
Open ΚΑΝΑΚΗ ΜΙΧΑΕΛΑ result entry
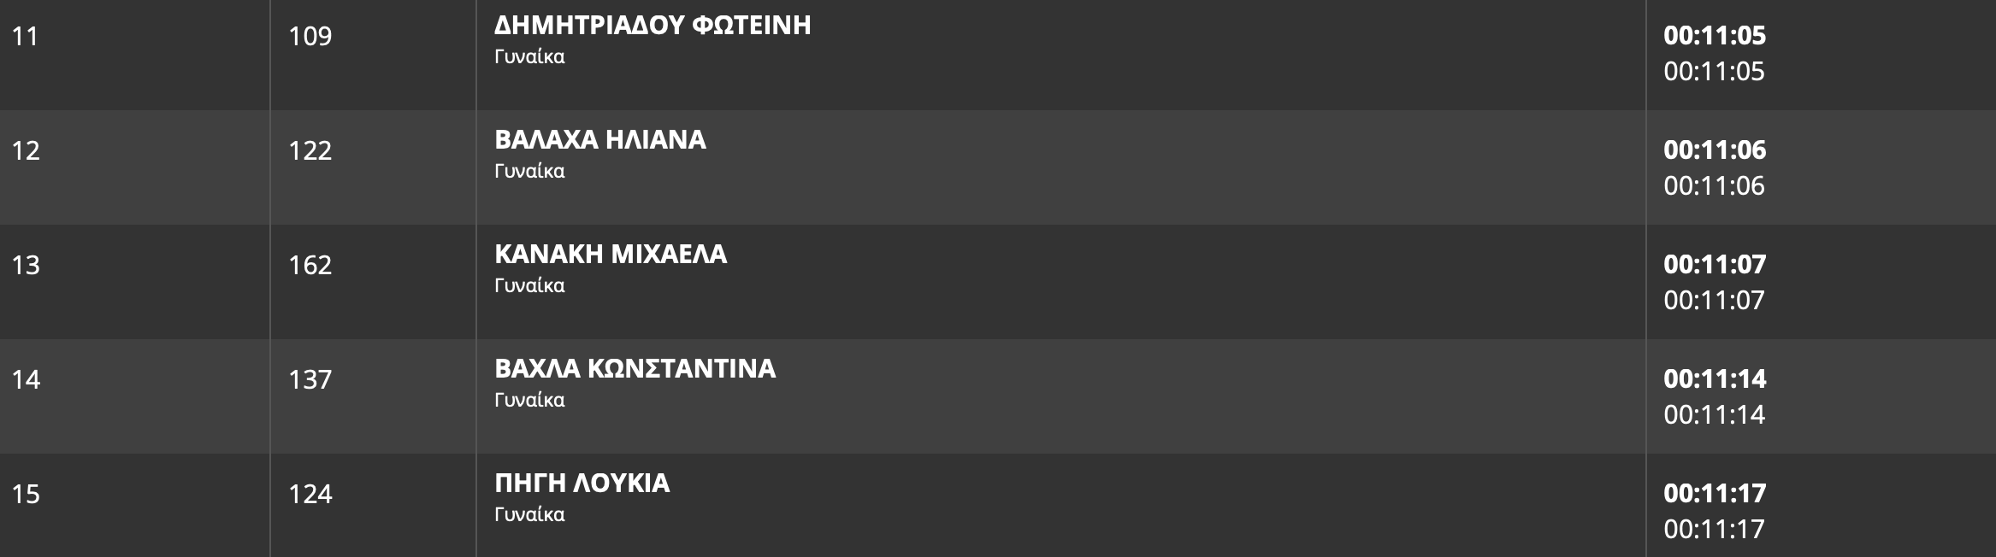click(611, 255)
